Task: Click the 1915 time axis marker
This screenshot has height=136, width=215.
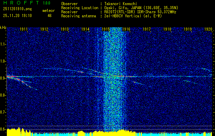Action: (106, 29)
